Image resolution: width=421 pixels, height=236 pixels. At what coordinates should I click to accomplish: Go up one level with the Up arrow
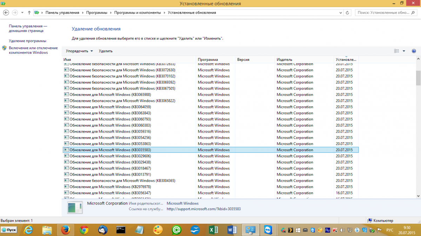pyautogui.click(x=29, y=13)
